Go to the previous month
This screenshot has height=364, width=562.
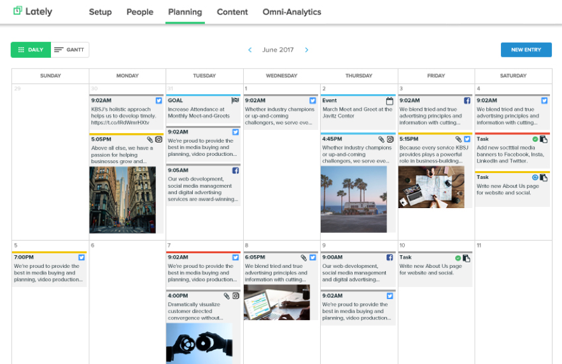click(249, 50)
